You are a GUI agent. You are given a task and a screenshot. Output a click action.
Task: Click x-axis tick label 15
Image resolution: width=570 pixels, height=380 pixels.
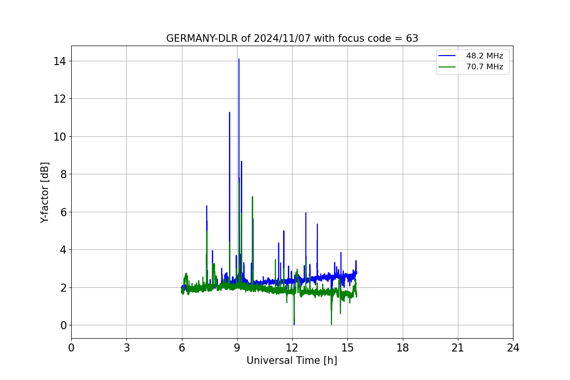tap(347, 348)
